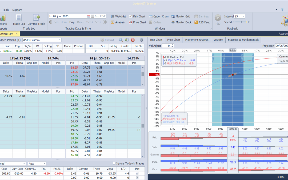Click the Projection date field
Image resolution: width=288 pixels, height=180 pixels.
[x=281, y=46]
